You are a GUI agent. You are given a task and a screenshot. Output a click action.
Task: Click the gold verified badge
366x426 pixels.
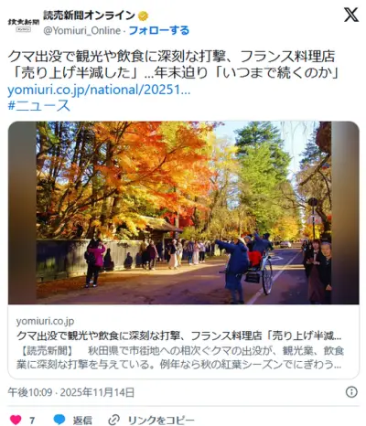(143, 16)
